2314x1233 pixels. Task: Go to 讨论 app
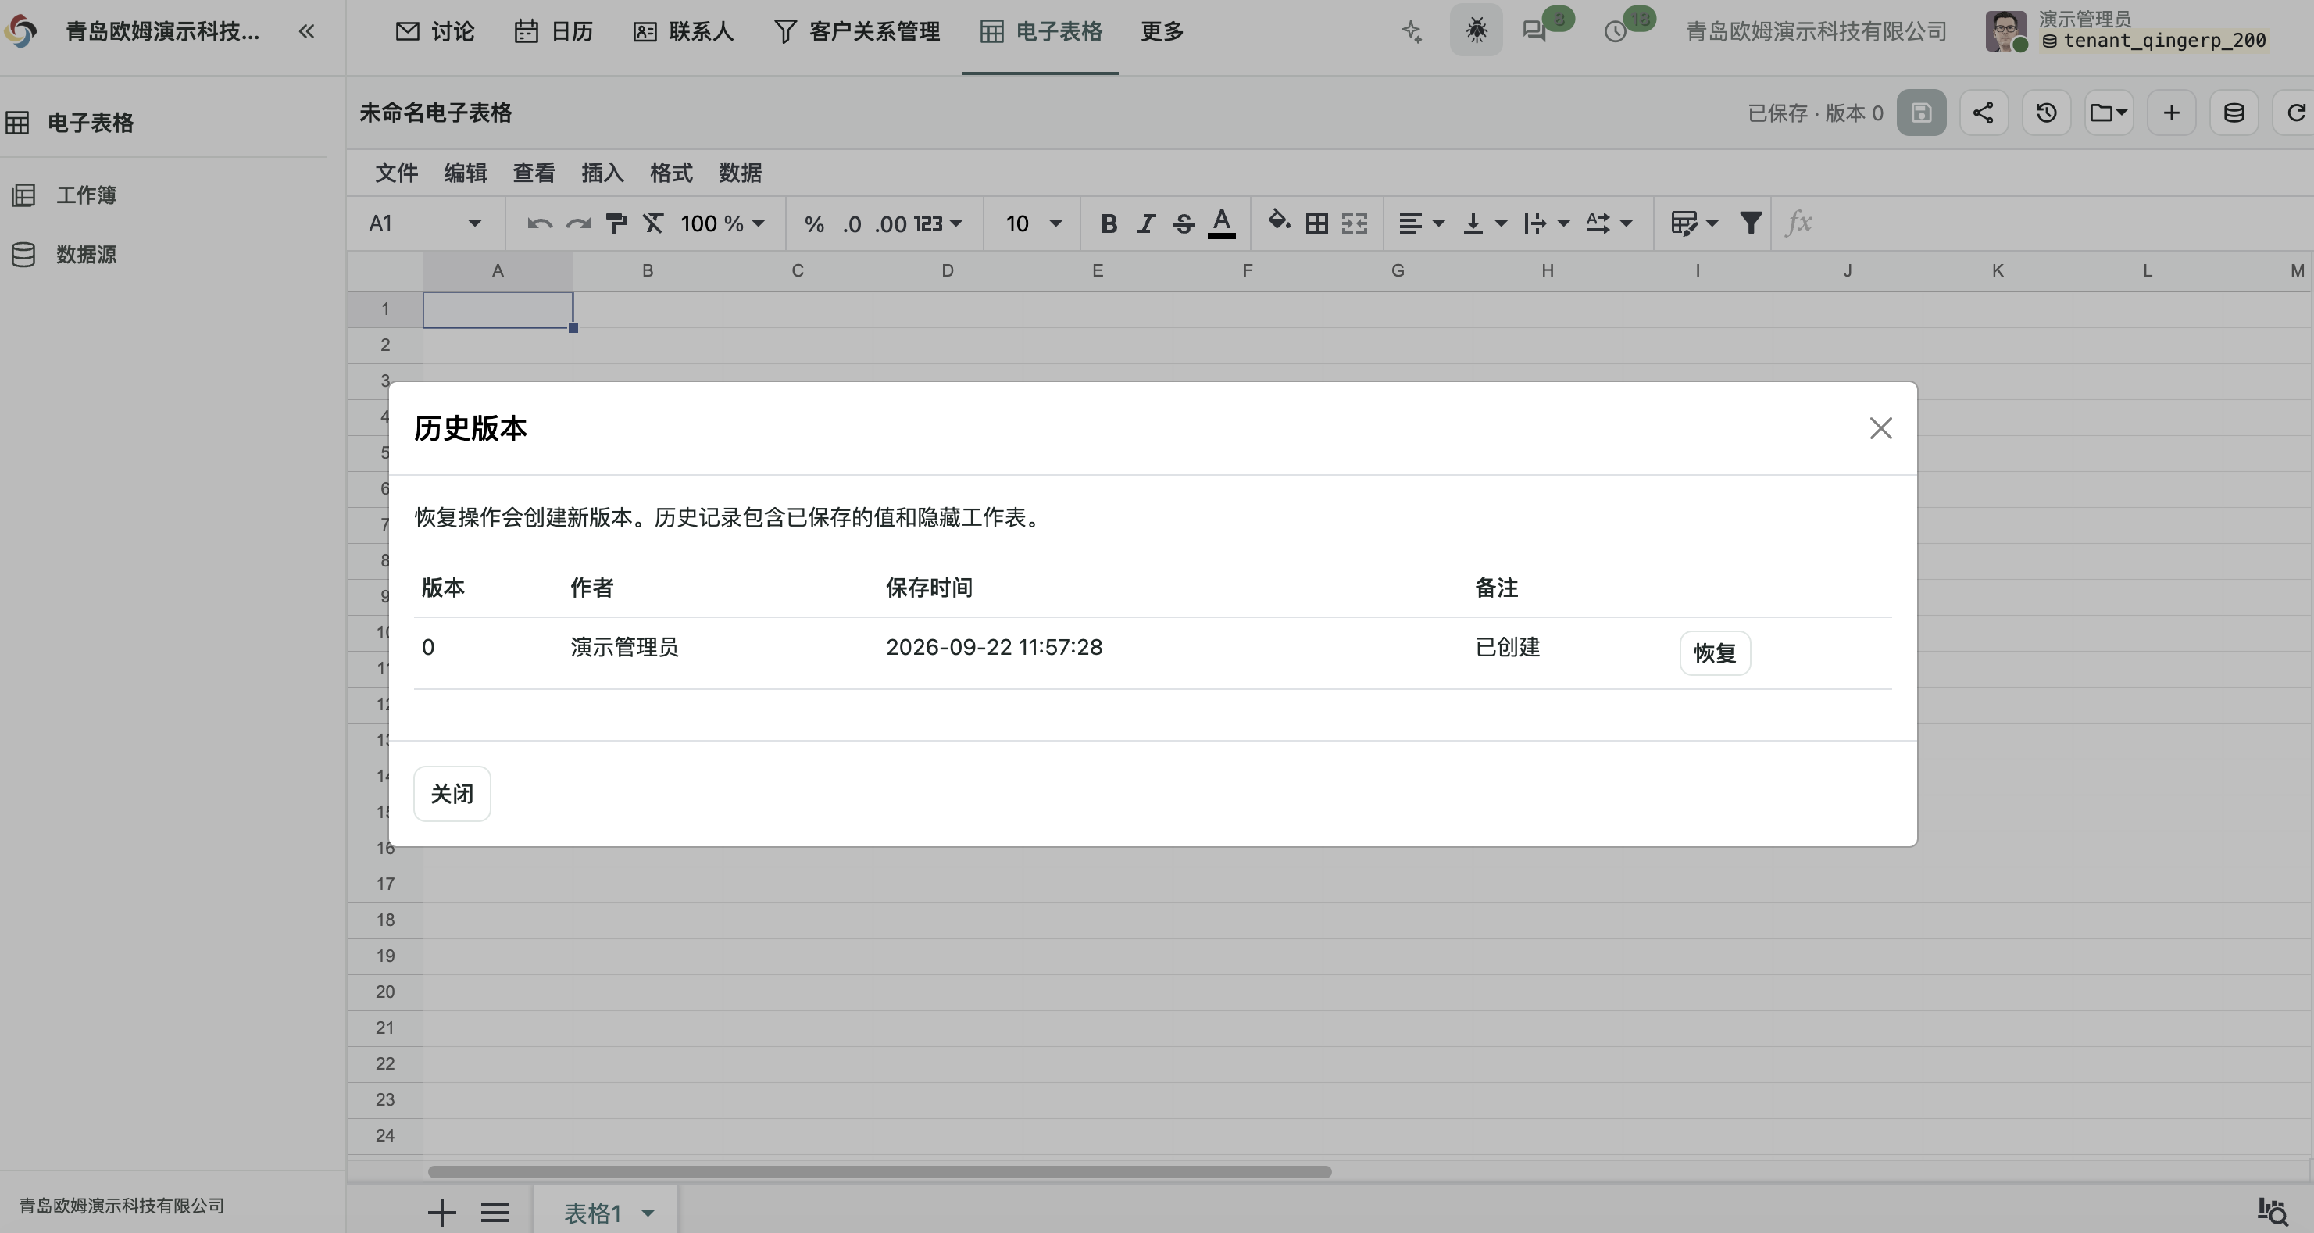435,31
